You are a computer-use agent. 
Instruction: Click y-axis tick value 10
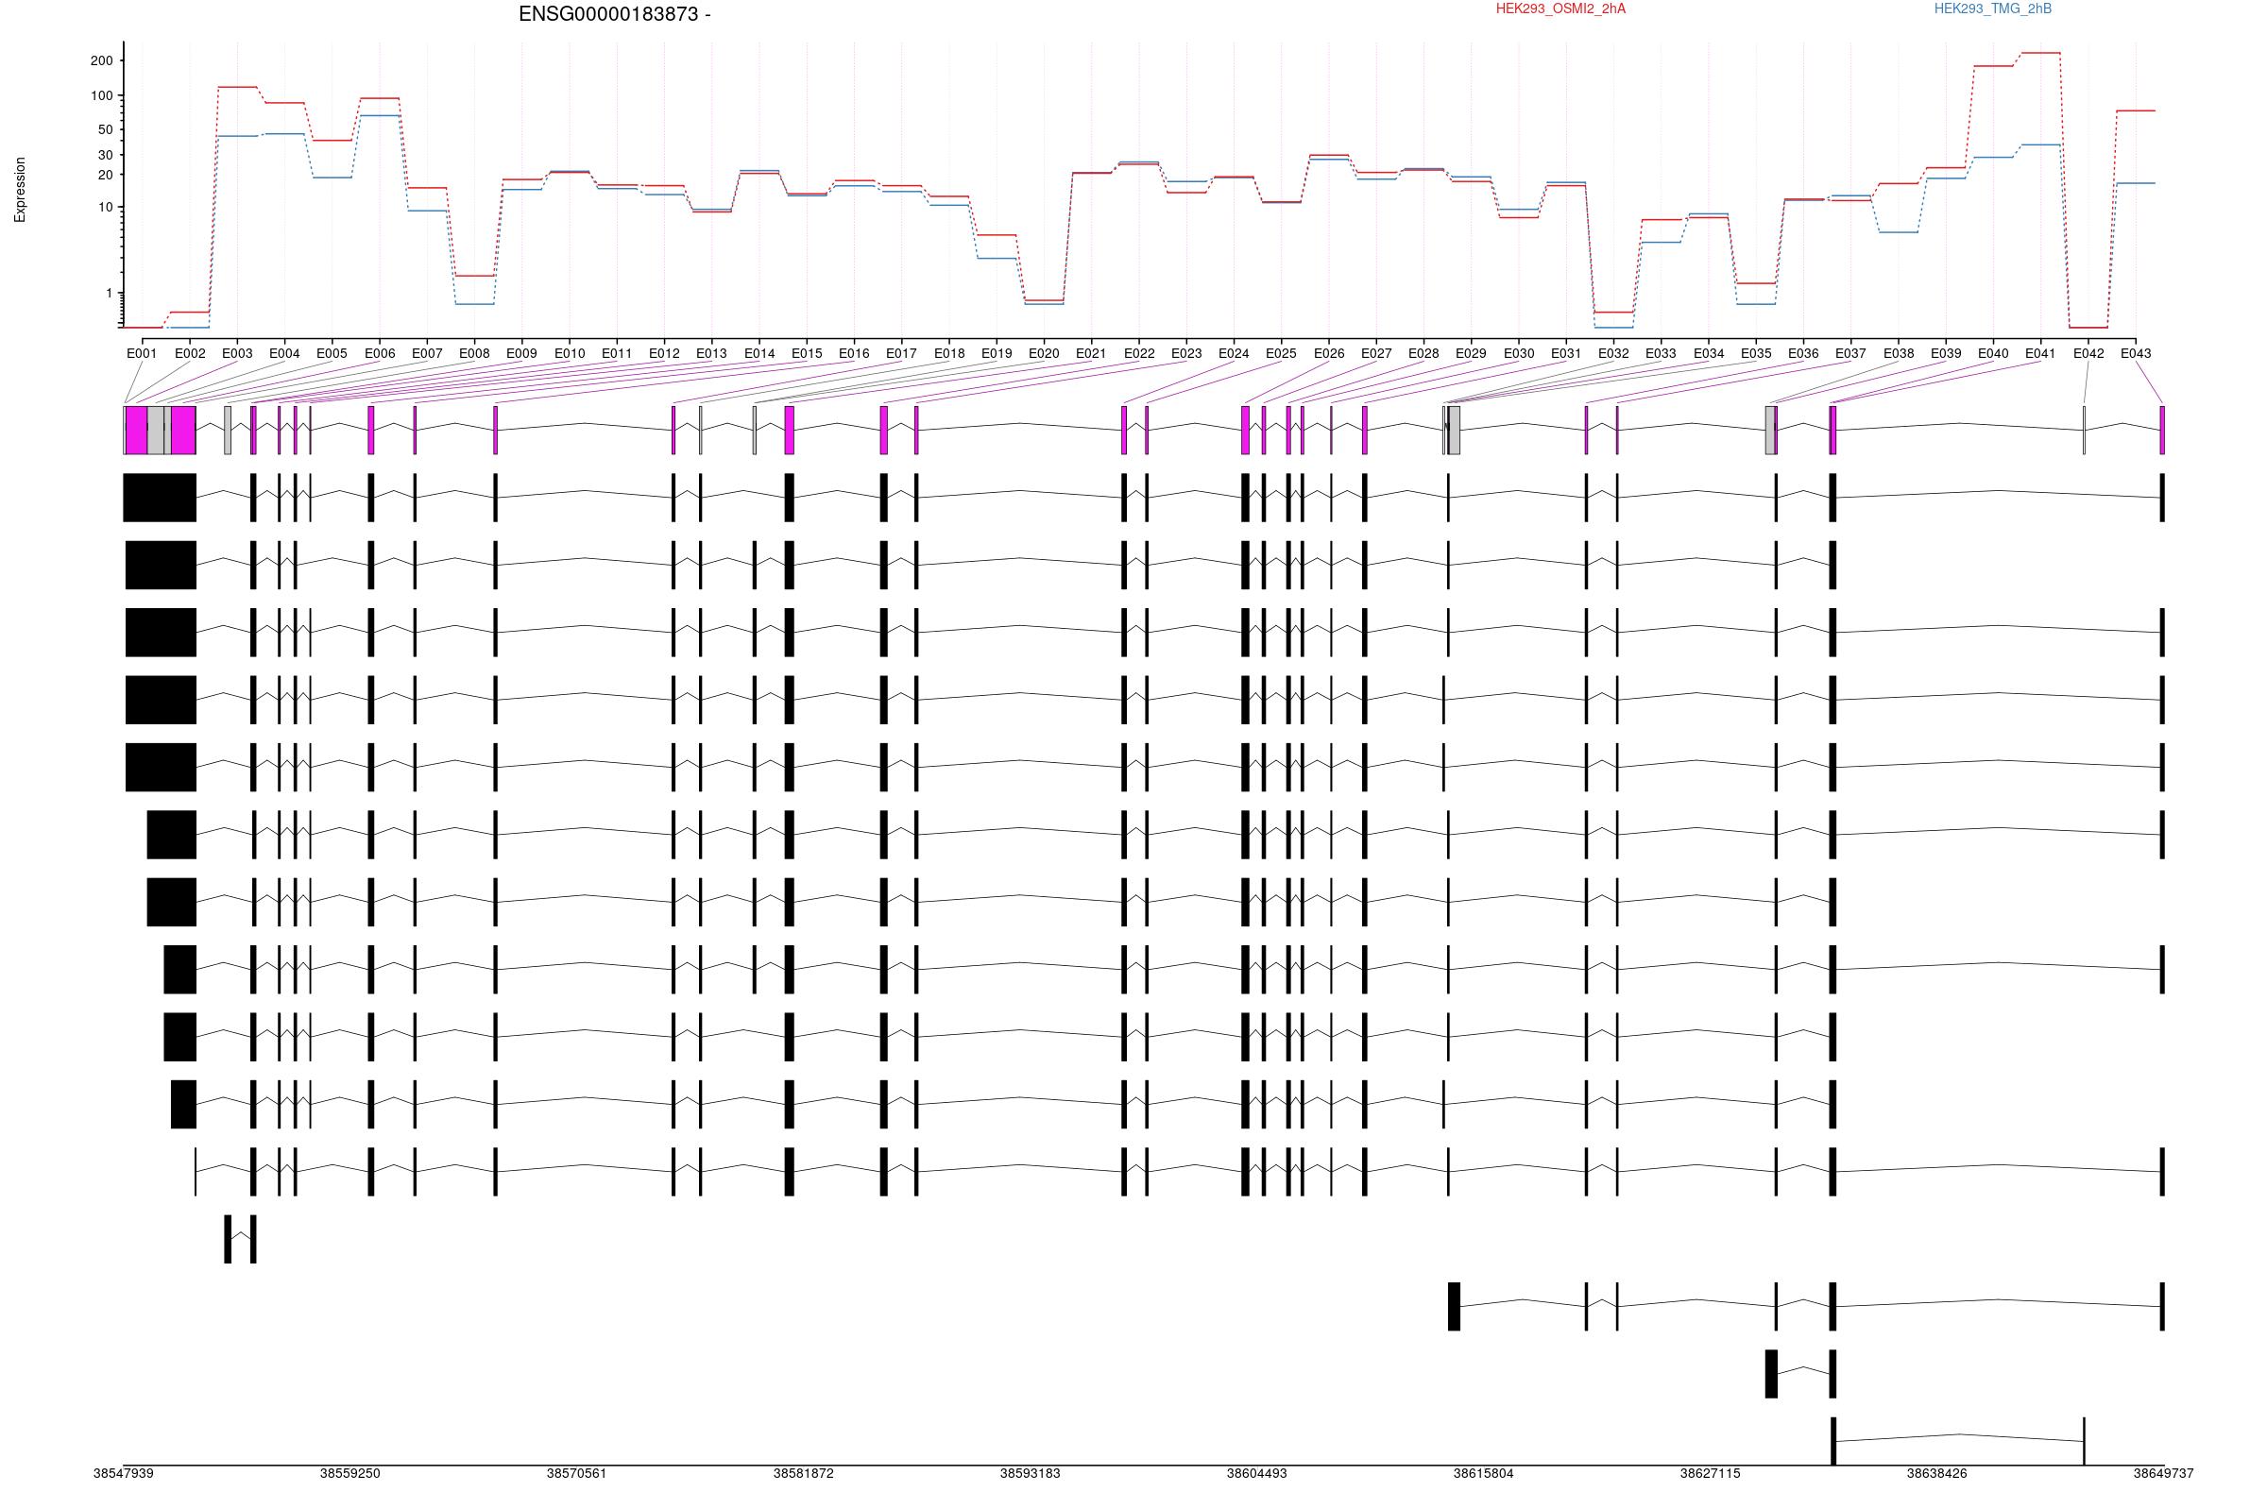(105, 208)
